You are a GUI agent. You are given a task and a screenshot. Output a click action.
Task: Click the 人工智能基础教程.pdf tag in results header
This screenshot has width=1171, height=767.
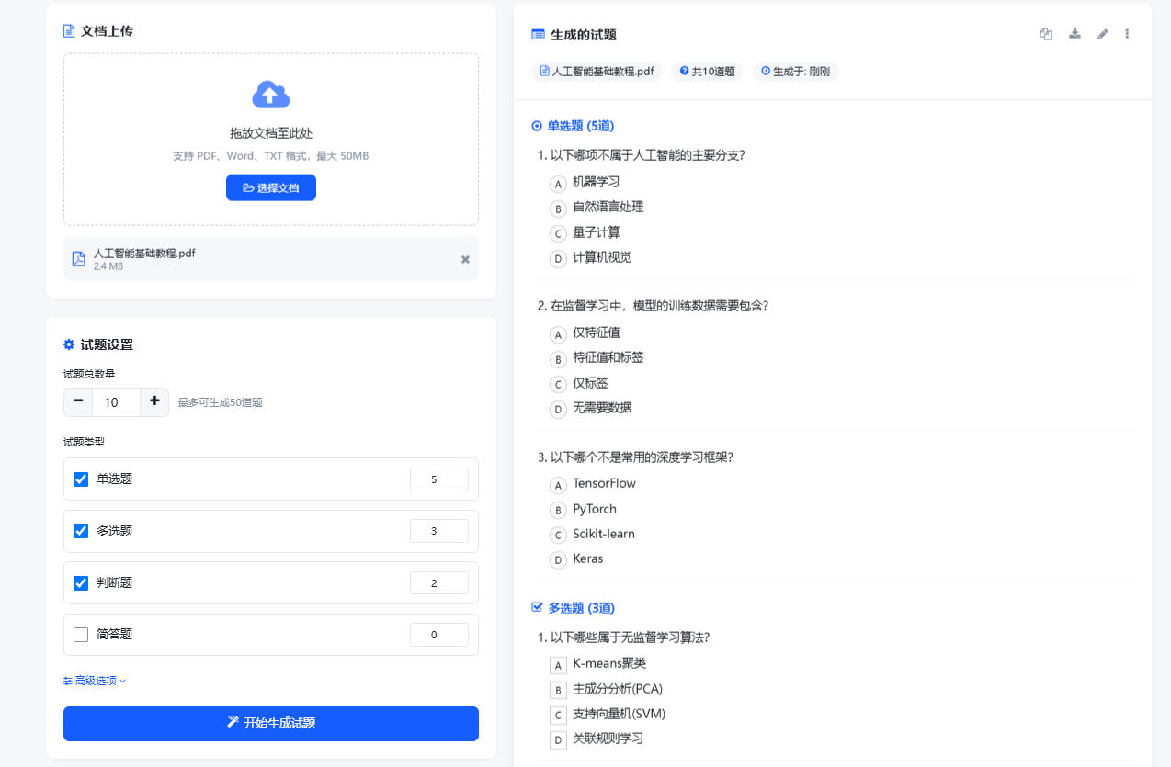(597, 72)
